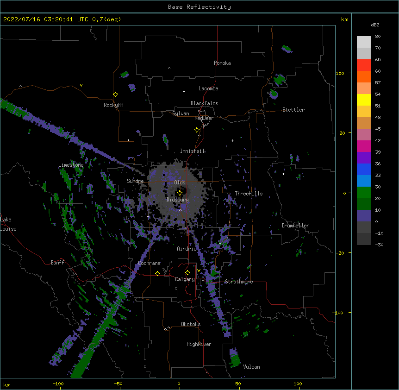Click the Limestone label

[x=71, y=165]
